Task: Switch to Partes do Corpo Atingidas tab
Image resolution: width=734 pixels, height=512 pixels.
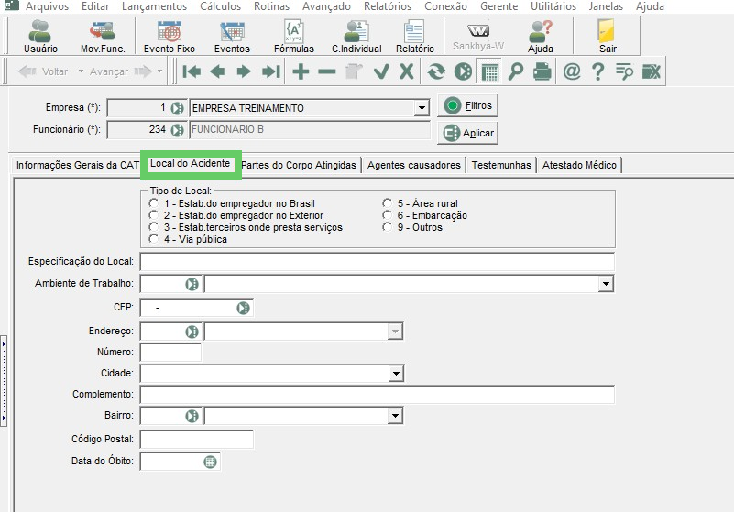Action: tap(299, 165)
